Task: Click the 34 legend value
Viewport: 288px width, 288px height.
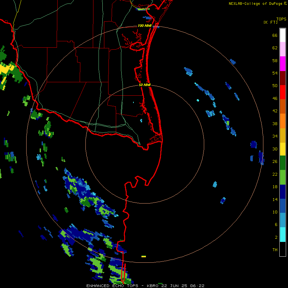Action: pos(275,136)
